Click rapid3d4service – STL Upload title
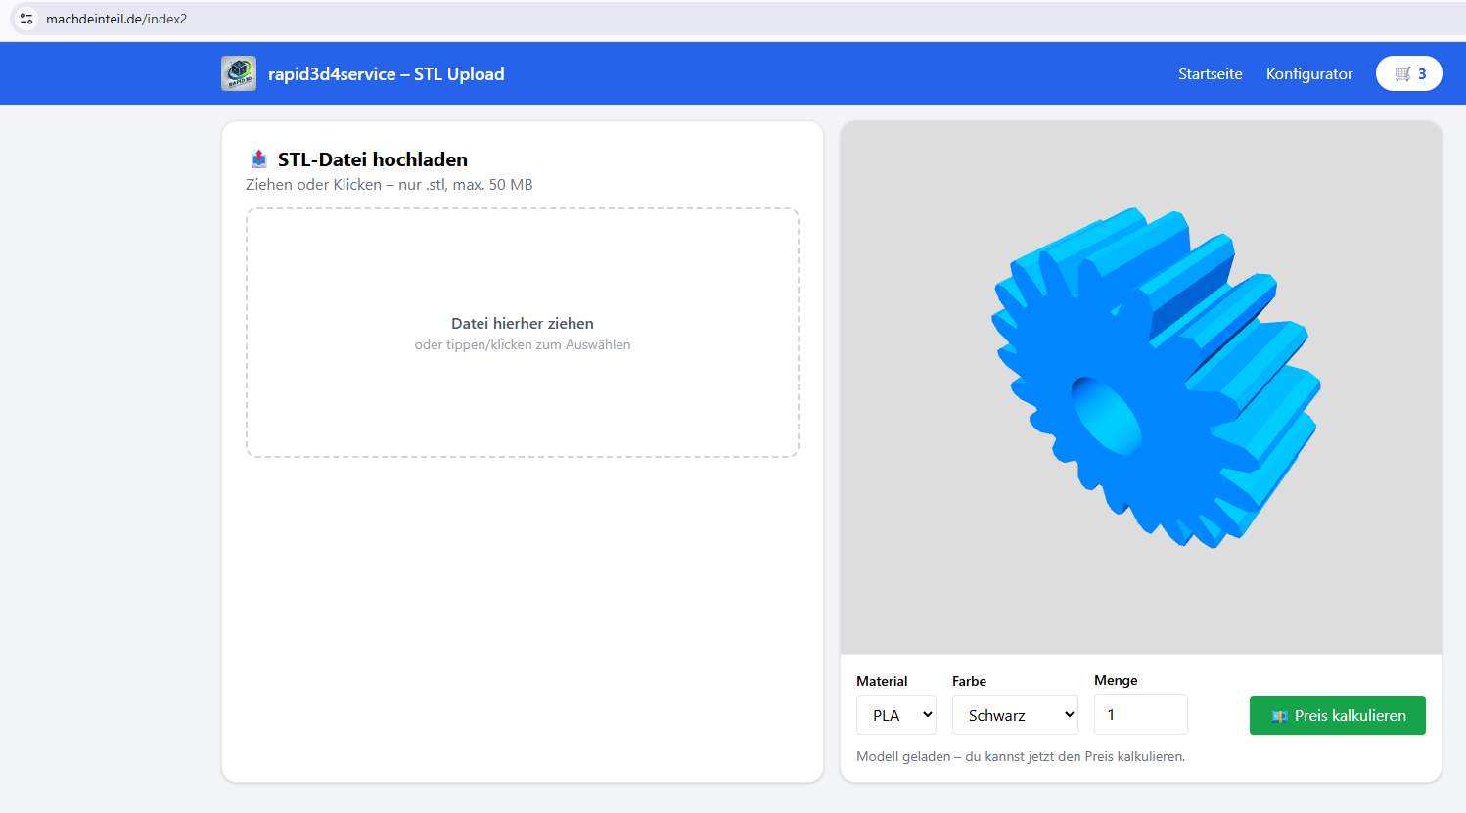This screenshot has width=1466, height=813. [x=387, y=73]
